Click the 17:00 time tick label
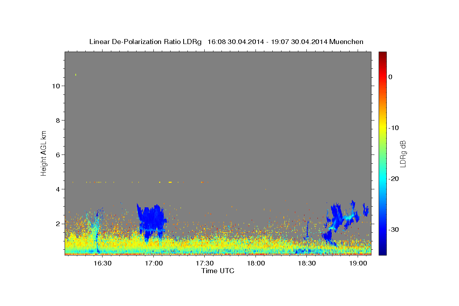This screenshot has width=459, height=306. pos(154,263)
